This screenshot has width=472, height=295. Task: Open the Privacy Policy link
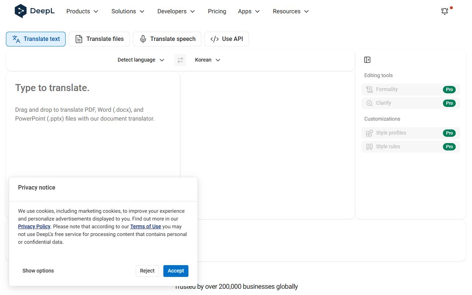(34, 227)
